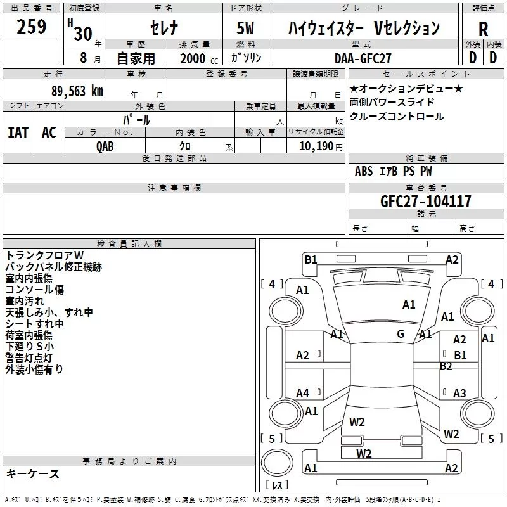Viewport: 507px width, 507px height.
Task: Click the A4 damage mark on diagram
Action: coord(303,393)
